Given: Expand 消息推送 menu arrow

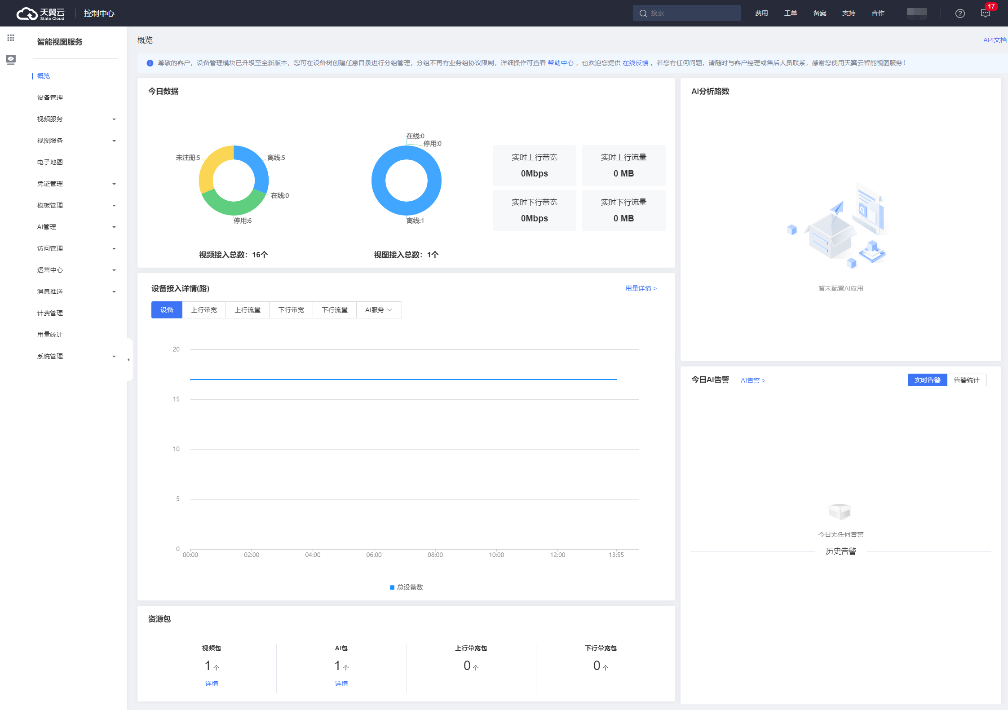Looking at the screenshot, I should [114, 292].
